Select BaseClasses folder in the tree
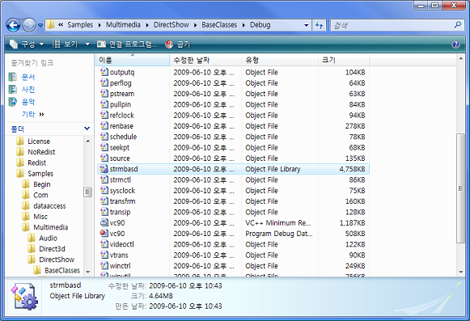470x321 pixels. click(57, 270)
